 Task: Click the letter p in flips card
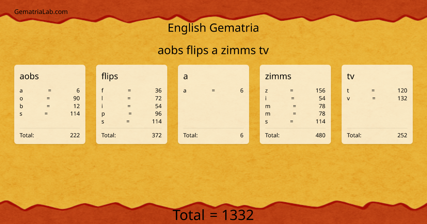point(103,114)
